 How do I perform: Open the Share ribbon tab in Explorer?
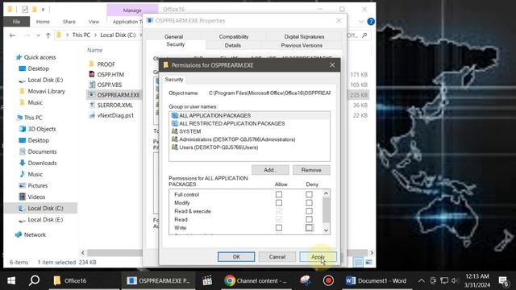tap(69, 22)
